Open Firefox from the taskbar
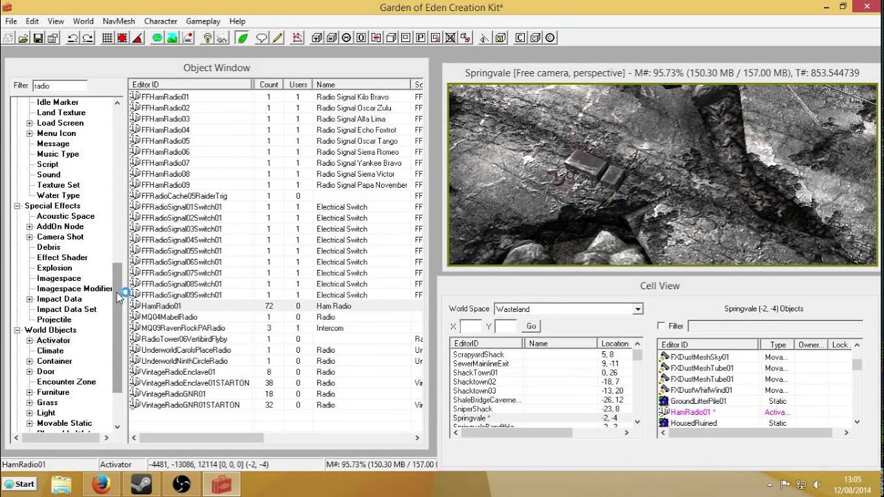884x497 pixels. click(101, 485)
